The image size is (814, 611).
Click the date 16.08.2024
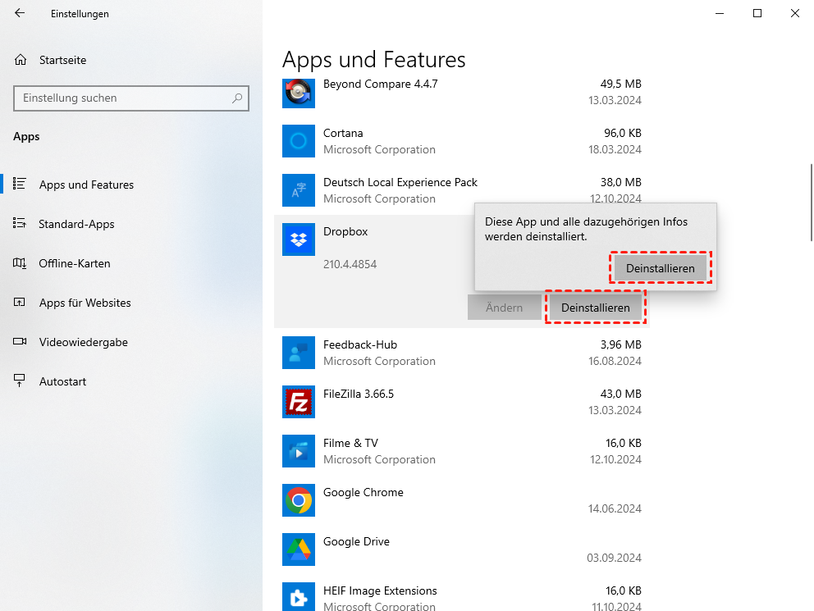point(615,361)
